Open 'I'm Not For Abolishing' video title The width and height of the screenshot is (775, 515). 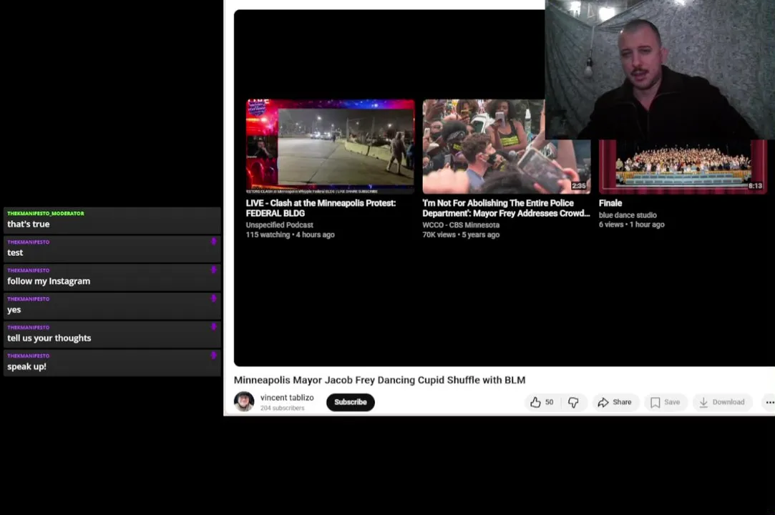point(506,208)
